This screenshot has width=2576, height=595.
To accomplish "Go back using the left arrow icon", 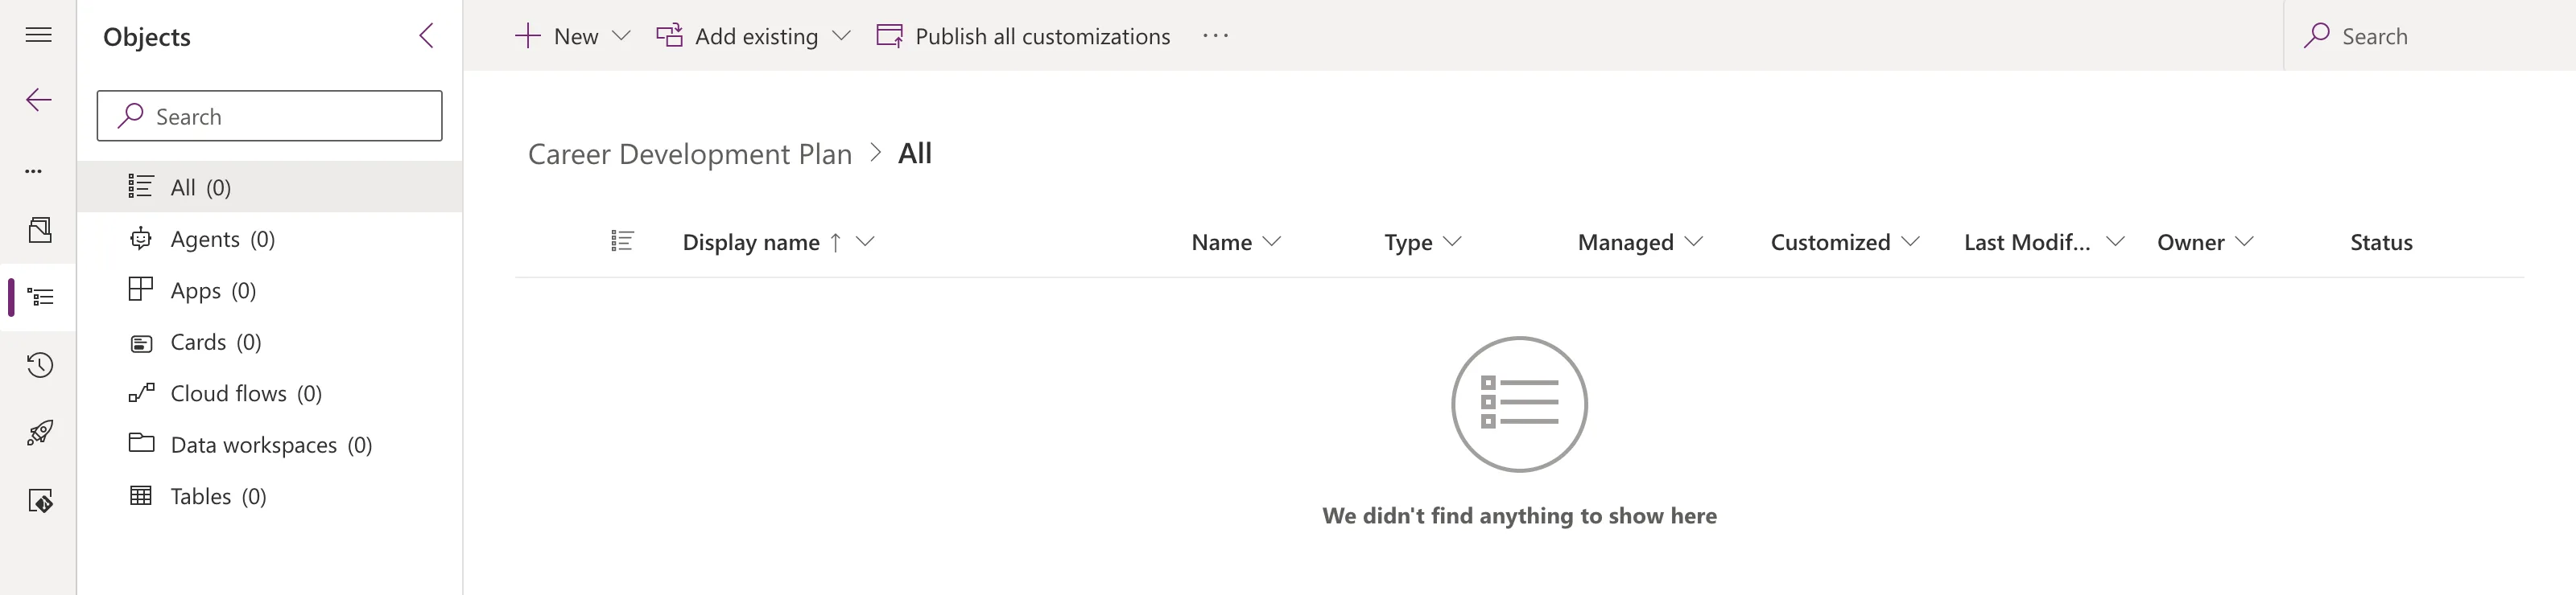I will (x=38, y=100).
